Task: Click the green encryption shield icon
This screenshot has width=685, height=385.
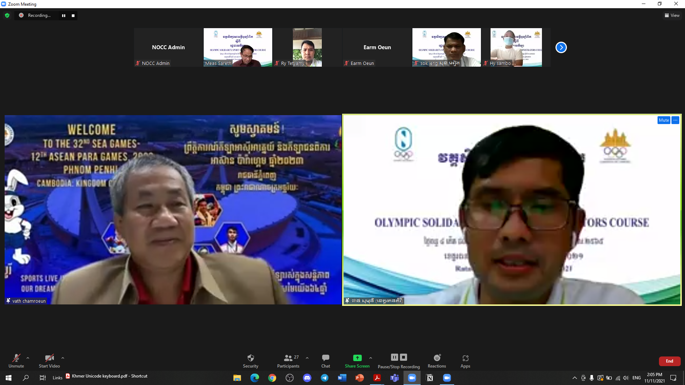Action: (7, 15)
